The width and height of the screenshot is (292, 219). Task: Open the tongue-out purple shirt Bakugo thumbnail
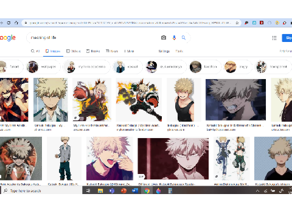click(x=109, y=158)
